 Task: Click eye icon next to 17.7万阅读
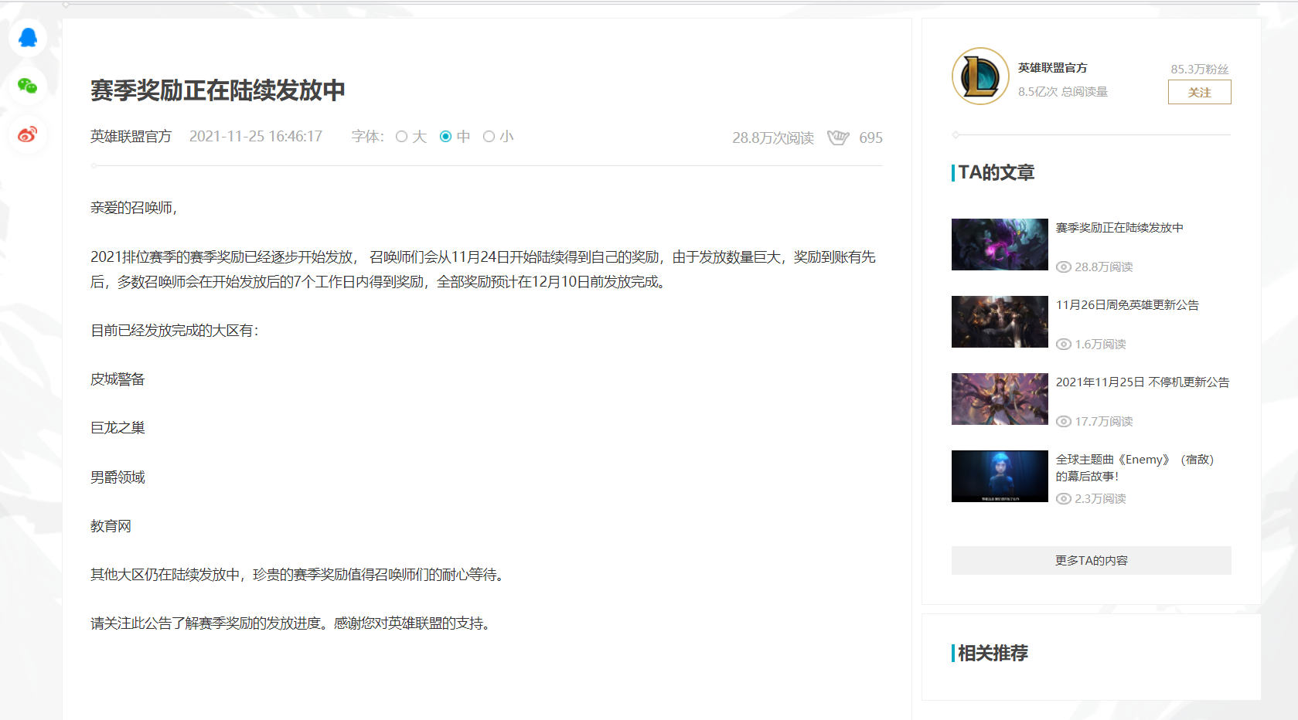click(1064, 422)
